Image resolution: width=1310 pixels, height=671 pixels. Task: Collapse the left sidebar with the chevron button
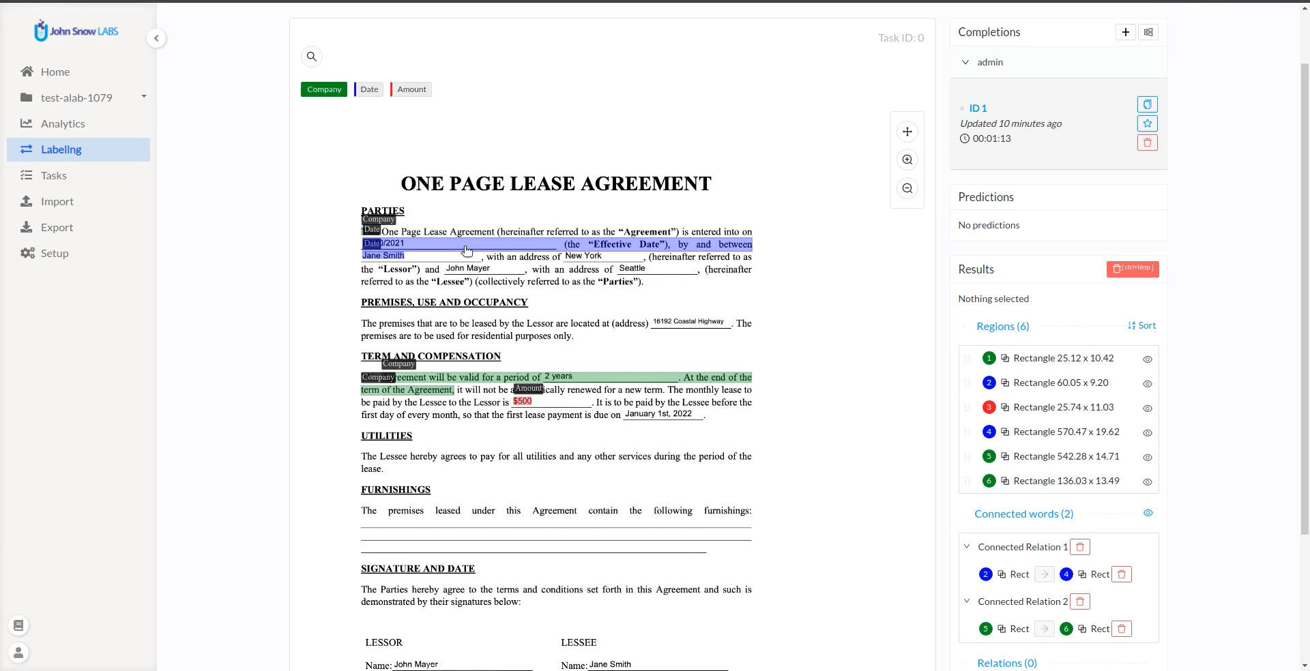(x=156, y=38)
